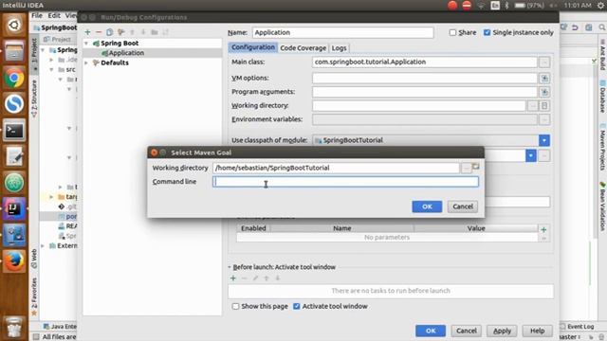Click the search magnifier in IDE toolbar
Image resolution: width=607 pixels, height=341 pixels.
click(602, 27)
